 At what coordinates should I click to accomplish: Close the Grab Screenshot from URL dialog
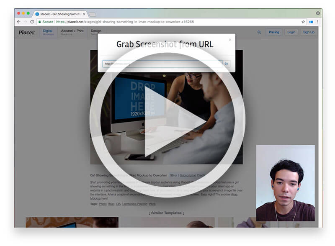pos(230,40)
